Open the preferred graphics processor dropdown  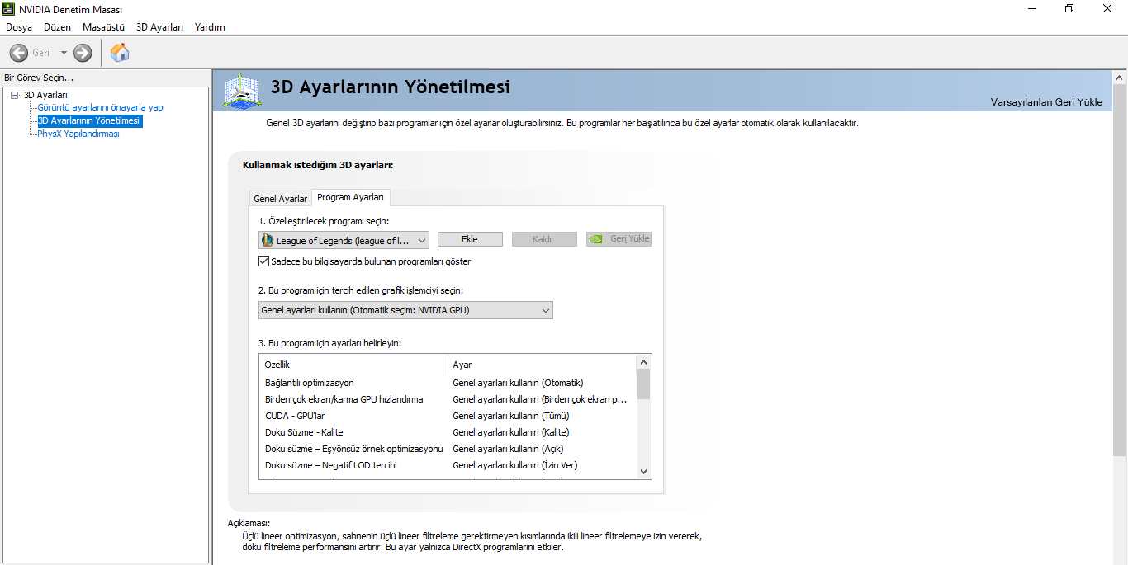click(x=405, y=310)
